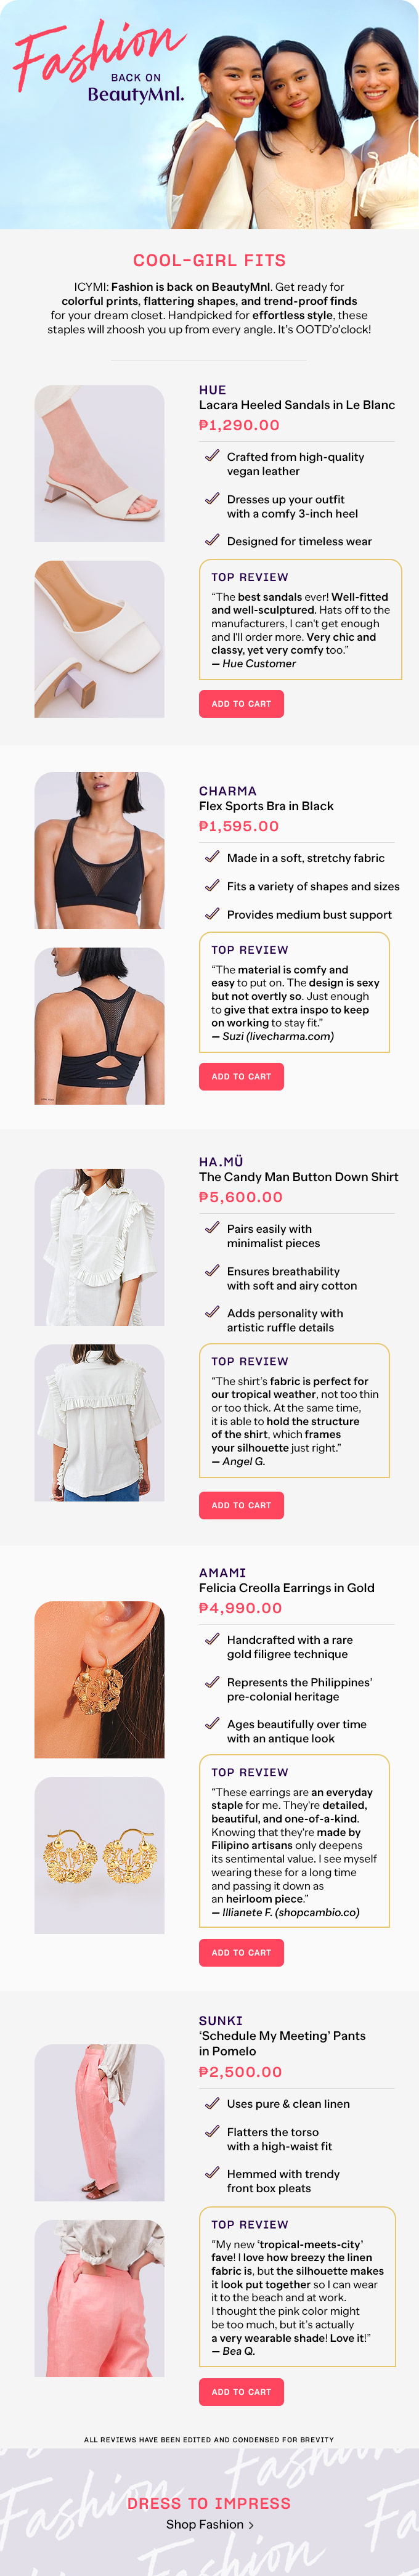
Task: Add the Felicia Creolla Earrings to cart
Action: [x=241, y=1952]
